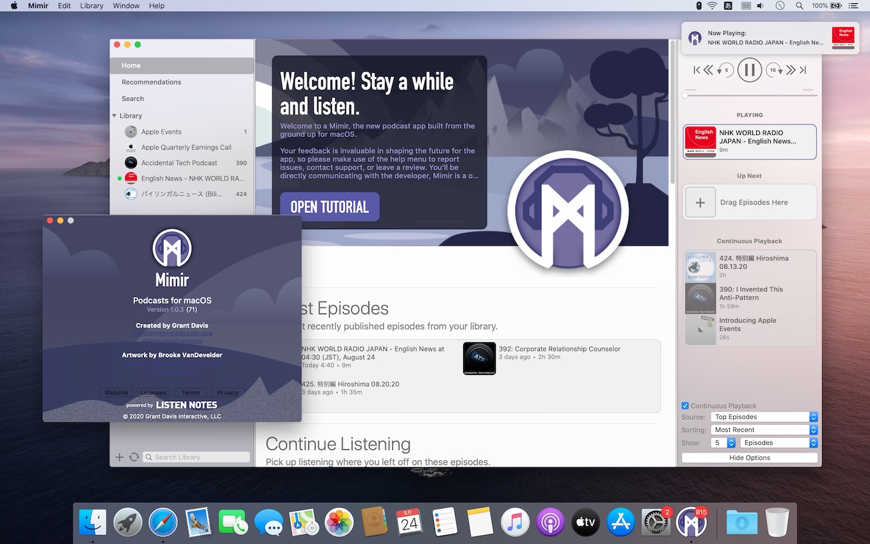Viewport: 870px width, 544px height.
Task: Click the main window vertical scrollbar
Action: tap(672, 112)
